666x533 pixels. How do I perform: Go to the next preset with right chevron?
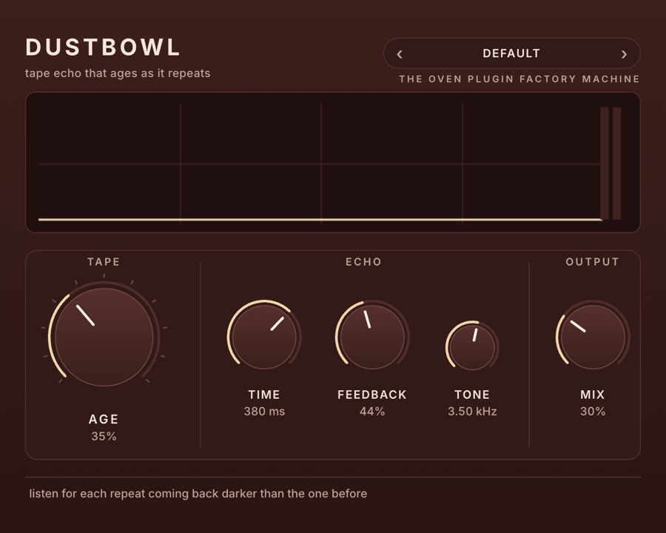tap(624, 54)
